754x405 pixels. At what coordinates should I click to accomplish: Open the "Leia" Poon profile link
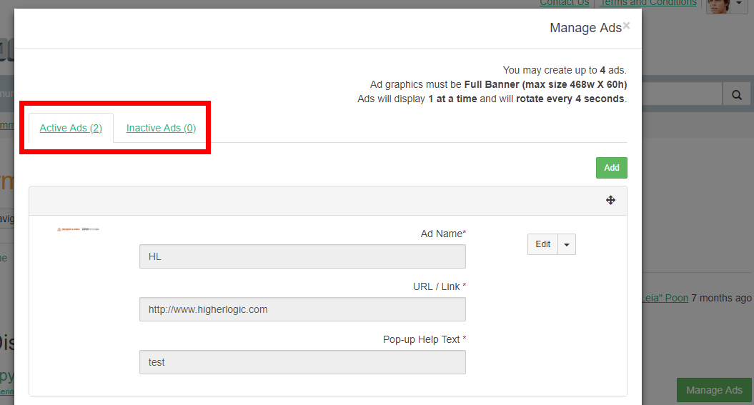click(665, 298)
